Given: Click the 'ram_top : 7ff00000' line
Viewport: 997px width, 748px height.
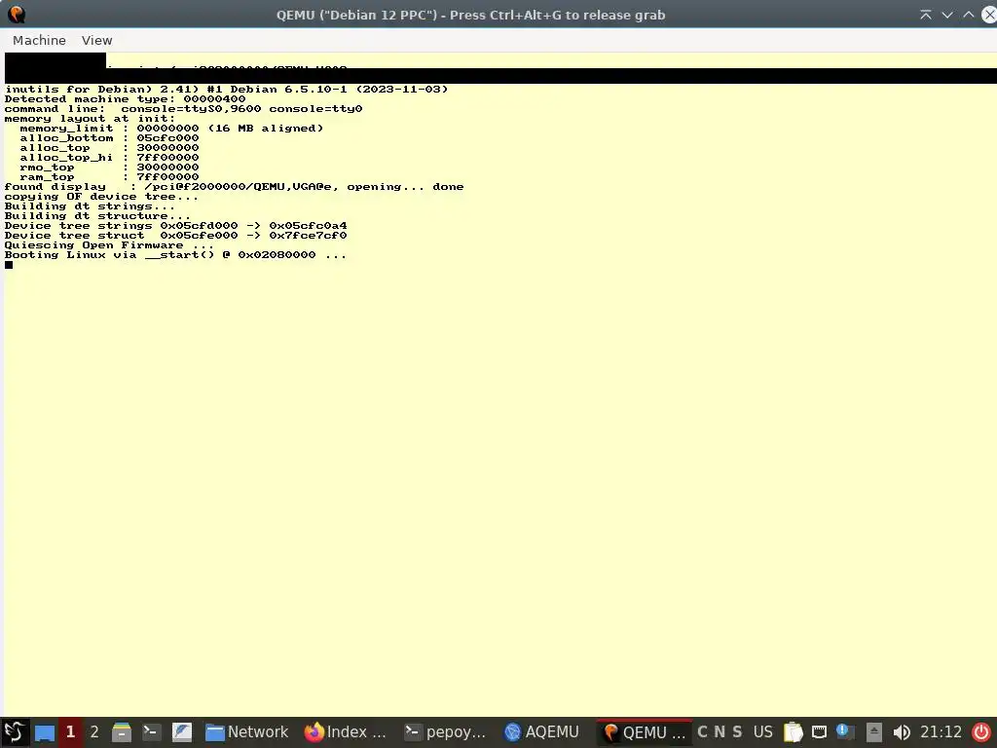Looking at the screenshot, I should (x=109, y=177).
